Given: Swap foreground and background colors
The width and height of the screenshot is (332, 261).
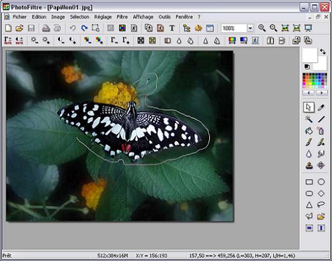Looking at the screenshot, I should pos(323,51).
